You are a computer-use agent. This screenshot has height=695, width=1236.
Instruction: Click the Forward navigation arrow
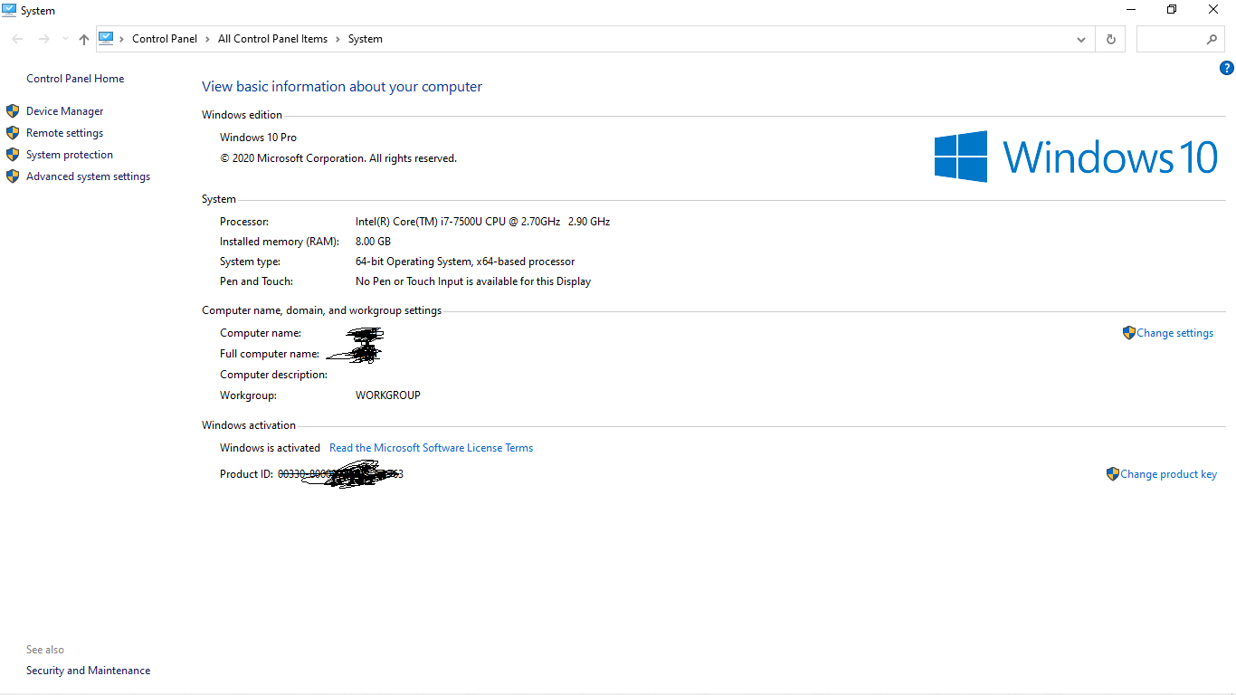(x=43, y=39)
